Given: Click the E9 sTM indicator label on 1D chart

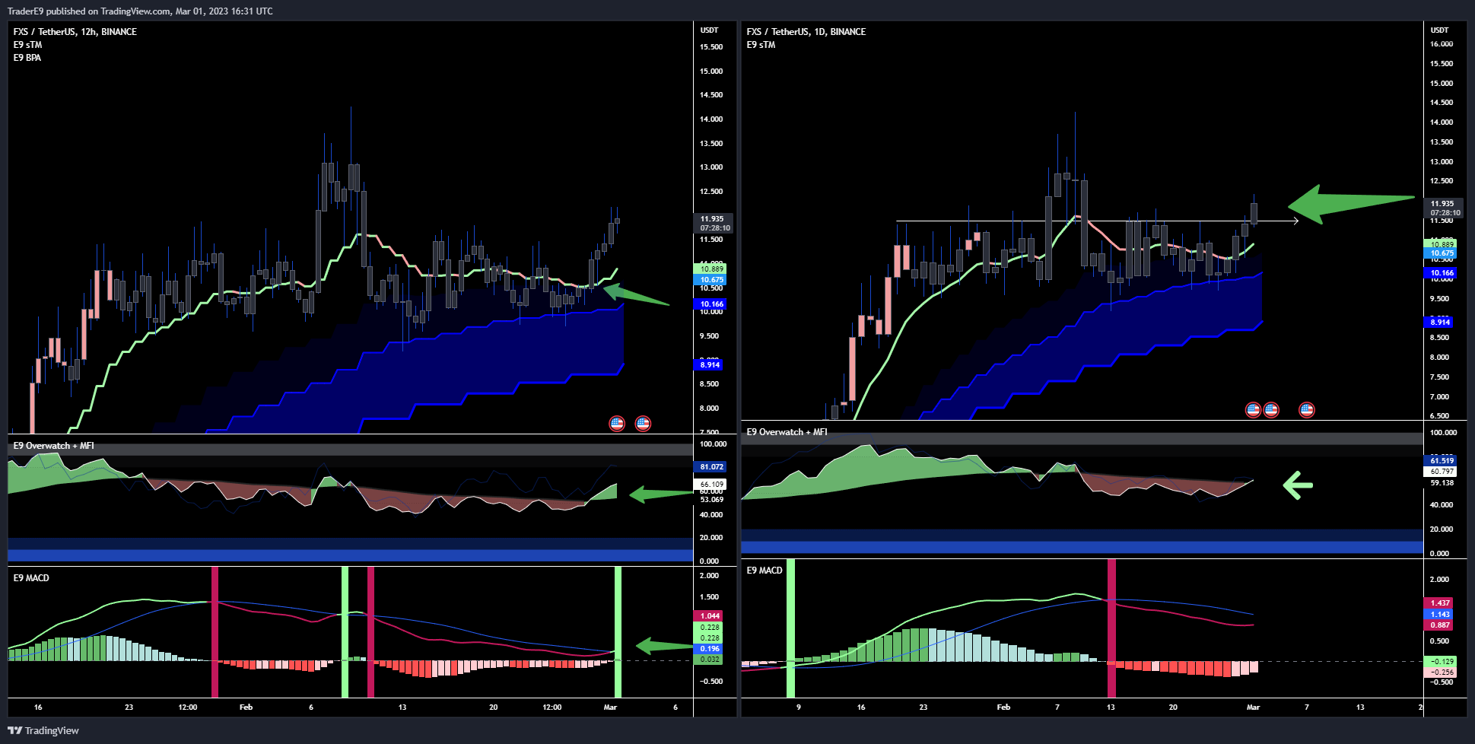Looking at the screenshot, I should 761,45.
